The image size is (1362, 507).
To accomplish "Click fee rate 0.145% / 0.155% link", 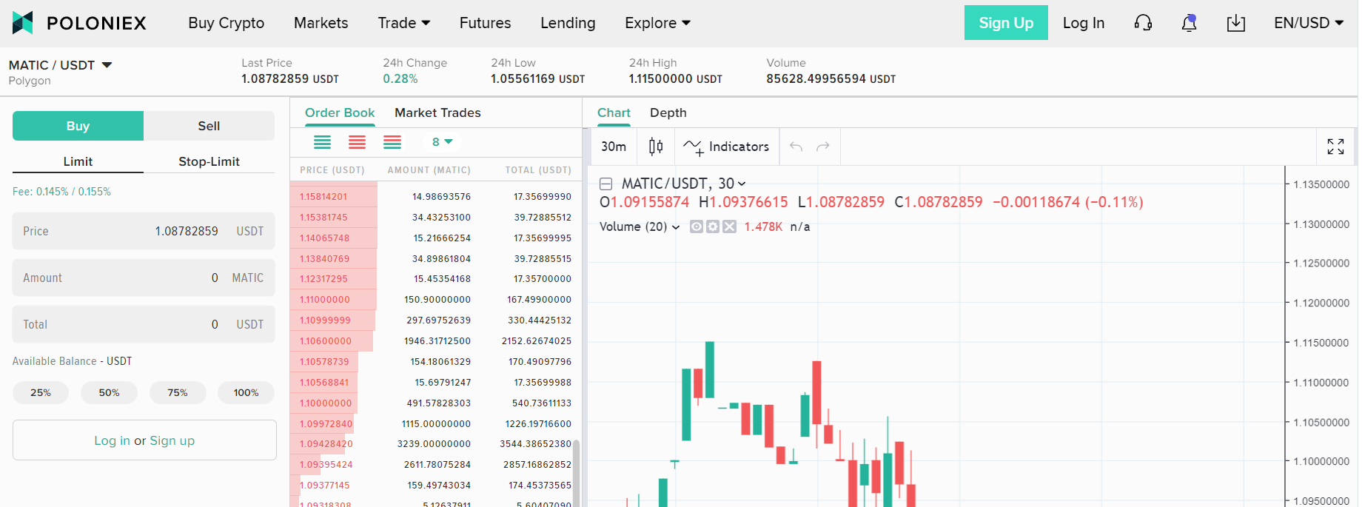I will (x=61, y=192).
